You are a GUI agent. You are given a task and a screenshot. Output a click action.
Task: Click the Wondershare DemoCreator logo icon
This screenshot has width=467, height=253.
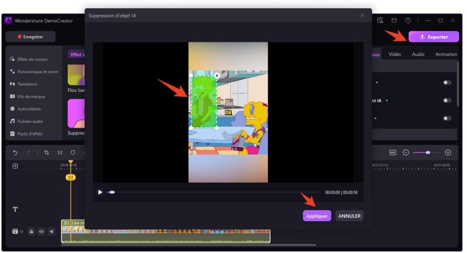pos(8,20)
